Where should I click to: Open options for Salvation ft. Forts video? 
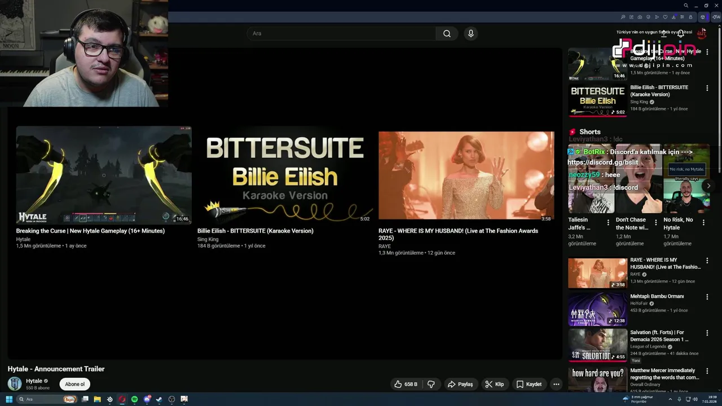tap(707, 333)
